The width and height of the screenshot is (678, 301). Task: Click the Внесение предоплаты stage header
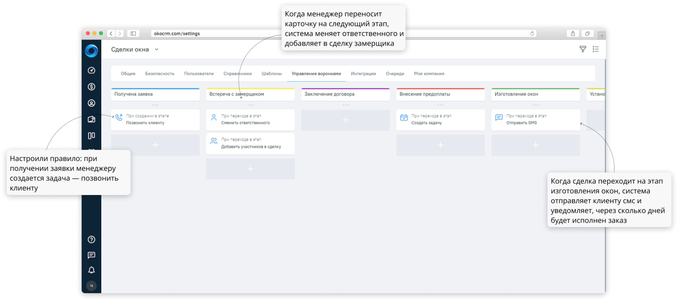(441, 94)
